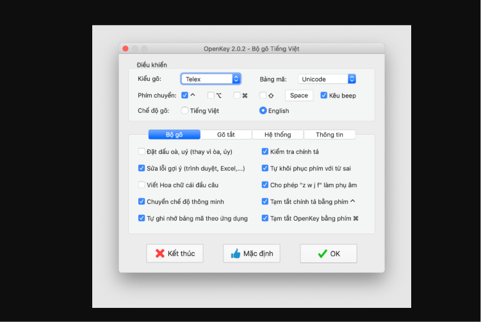Open the Hệ thống tab
This screenshot has height=322, width=481.
[x=278, y=135]
